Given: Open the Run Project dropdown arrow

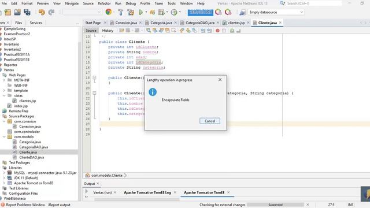Looking at the screenshot, I should [x=146, y=12].
